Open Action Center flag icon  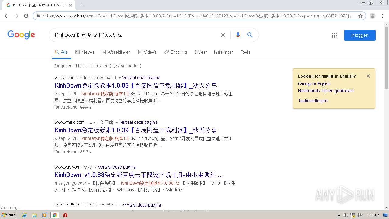pyautogui.click(x=360, y=215)
